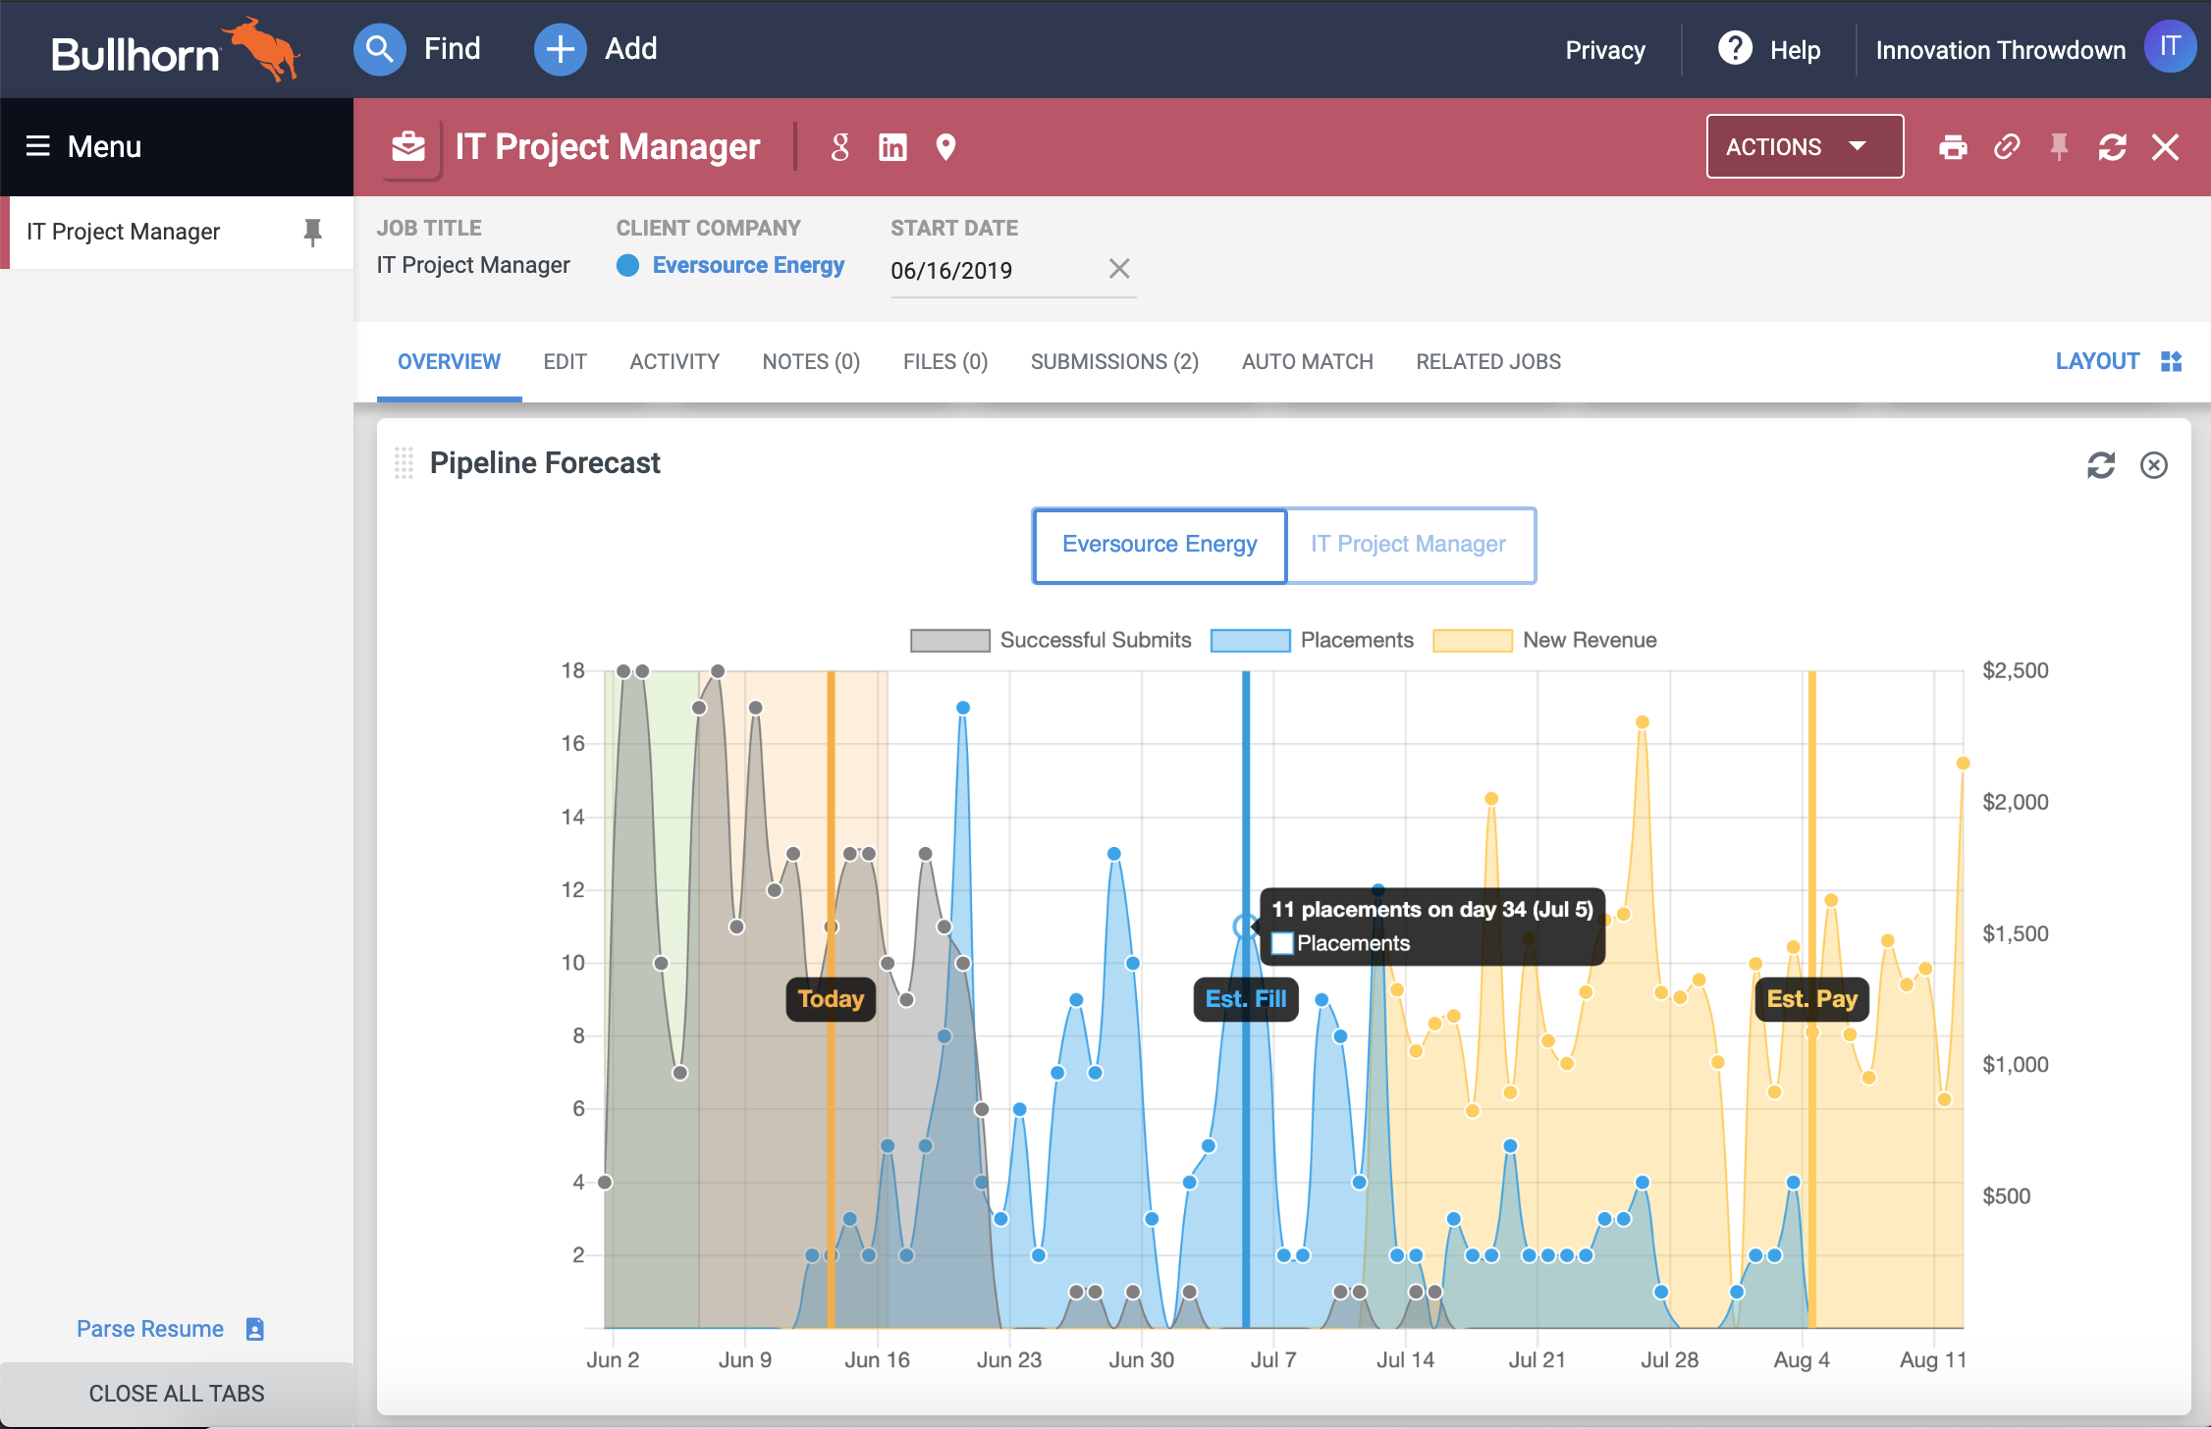Screen dimensions: 2211x1429
Task: Click the Add plus icon
Action: pos(560,49)
